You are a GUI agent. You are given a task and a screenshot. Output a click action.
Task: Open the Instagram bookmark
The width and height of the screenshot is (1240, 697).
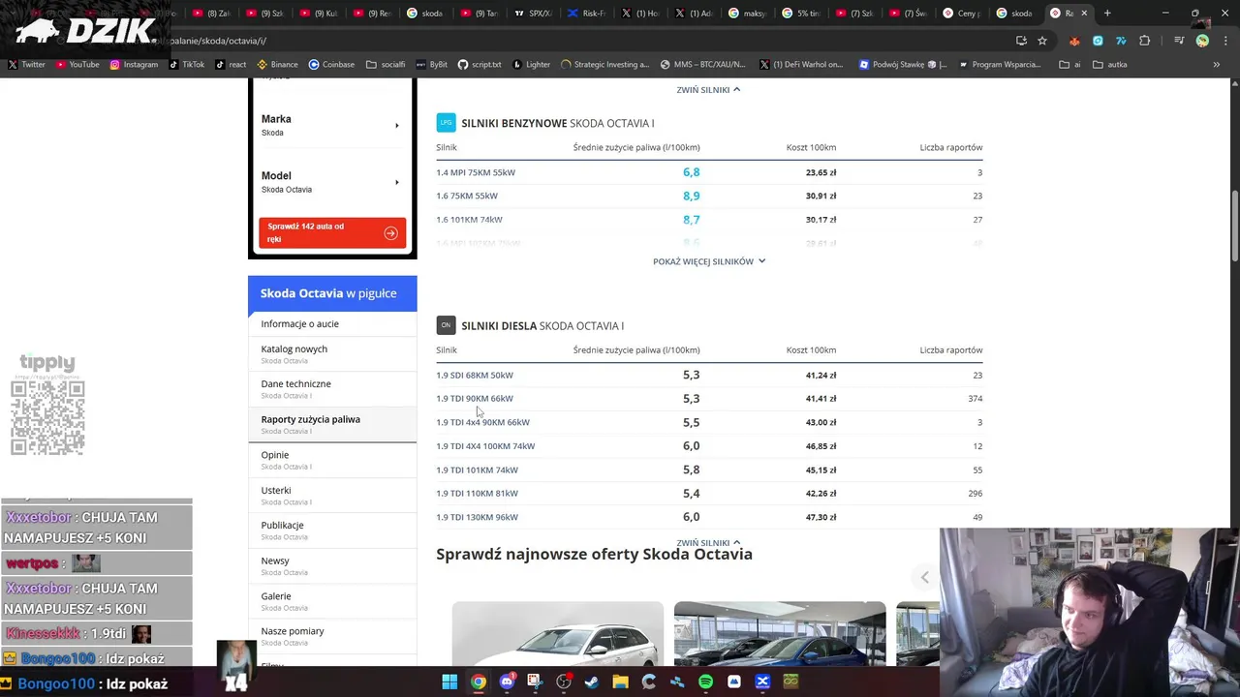(134, 65)
